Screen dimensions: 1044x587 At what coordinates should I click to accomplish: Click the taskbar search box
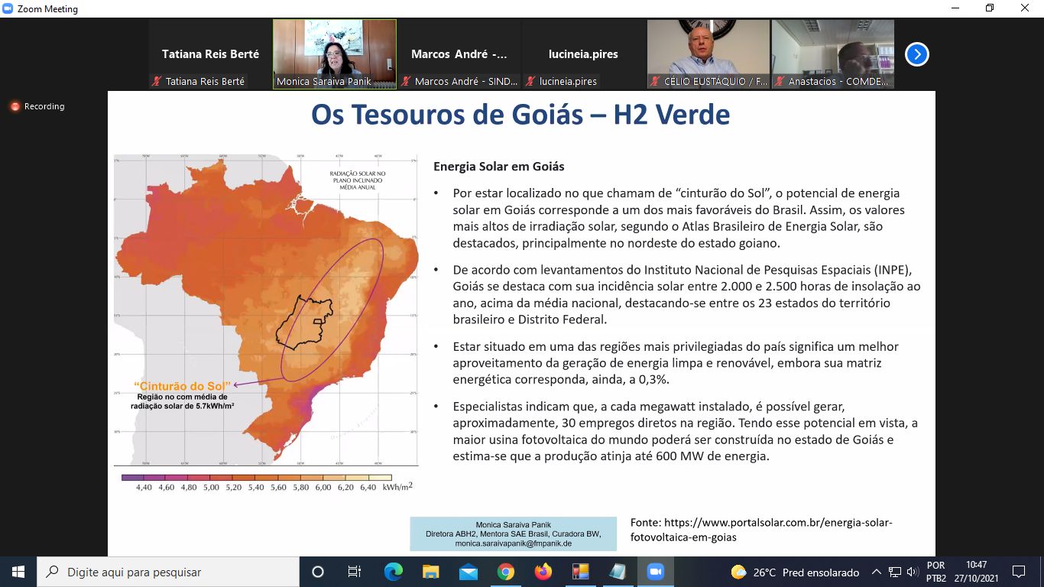click(x=167, y=572)
